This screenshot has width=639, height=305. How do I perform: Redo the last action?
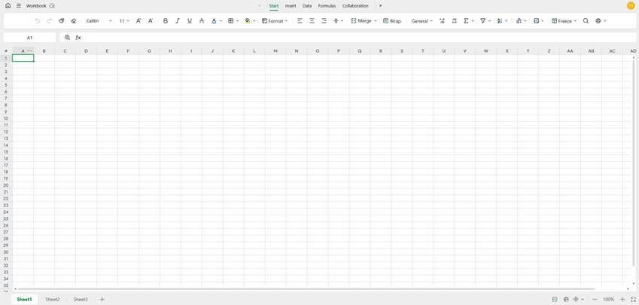click(x=50, y=21)
